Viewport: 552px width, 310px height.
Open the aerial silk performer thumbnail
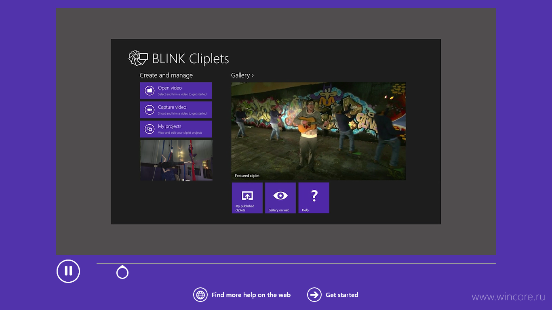(x=176, y=160)
